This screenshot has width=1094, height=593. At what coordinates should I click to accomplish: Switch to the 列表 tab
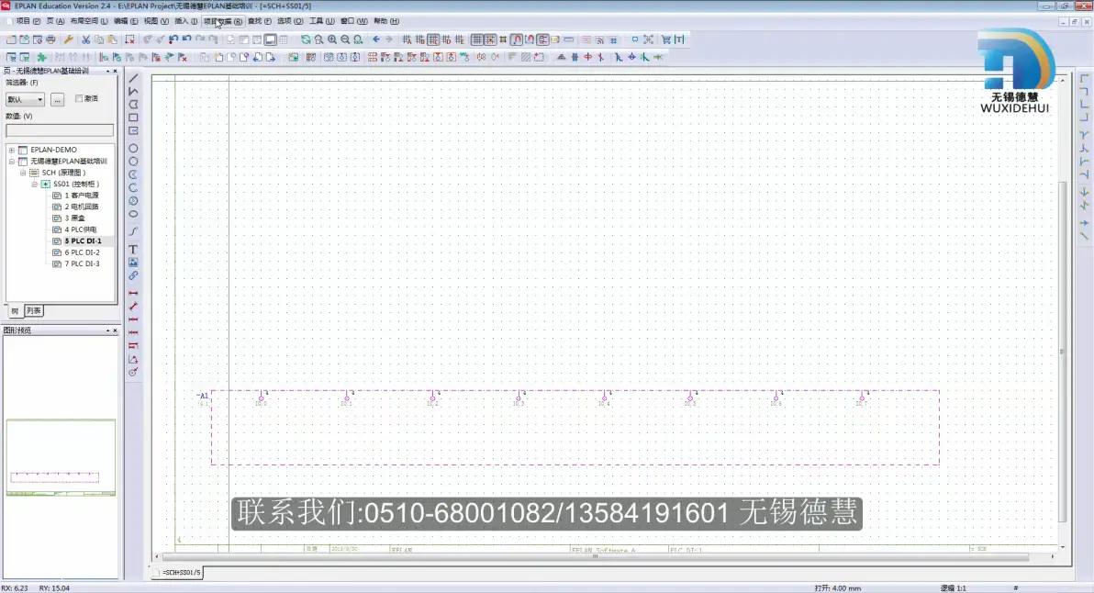point(33,310)
